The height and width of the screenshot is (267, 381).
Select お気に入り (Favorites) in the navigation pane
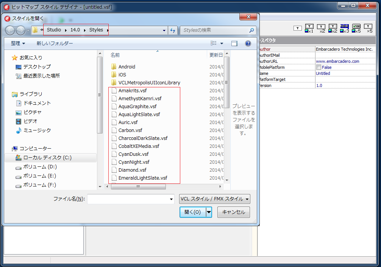[x=31, y=58]
